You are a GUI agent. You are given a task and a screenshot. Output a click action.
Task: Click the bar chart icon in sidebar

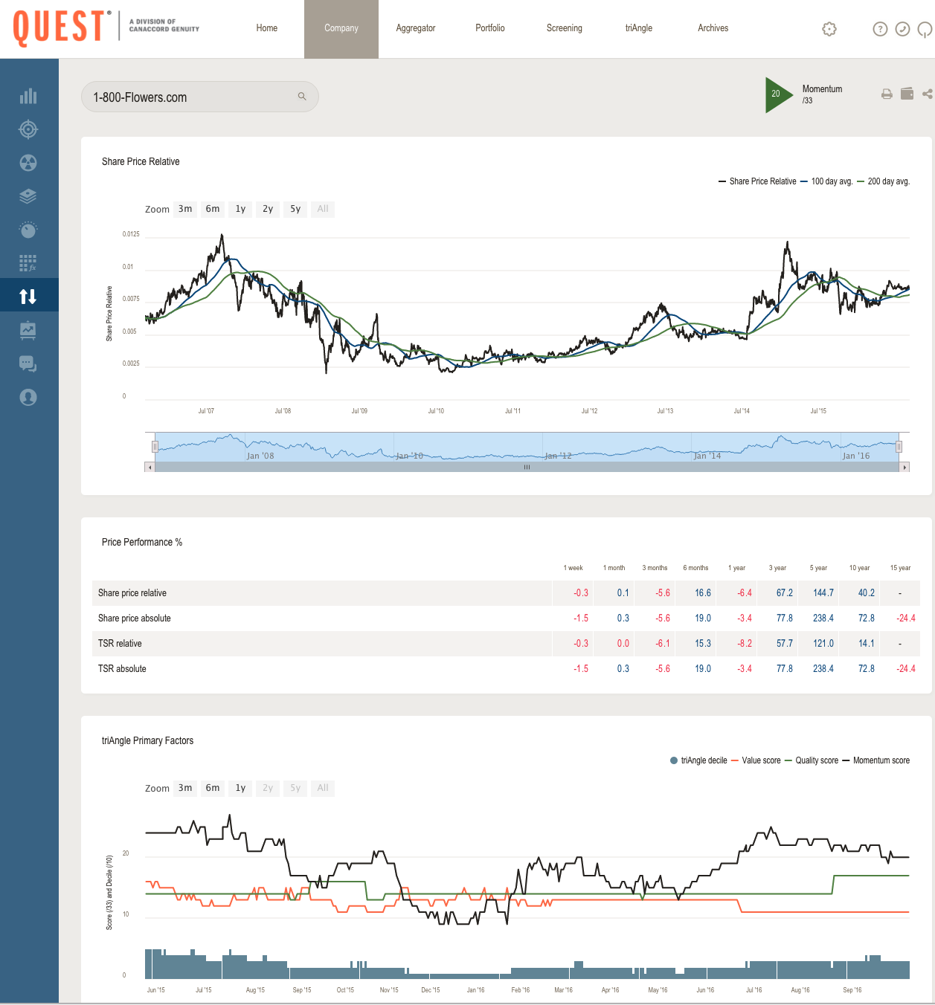click(x=28, y=96)
